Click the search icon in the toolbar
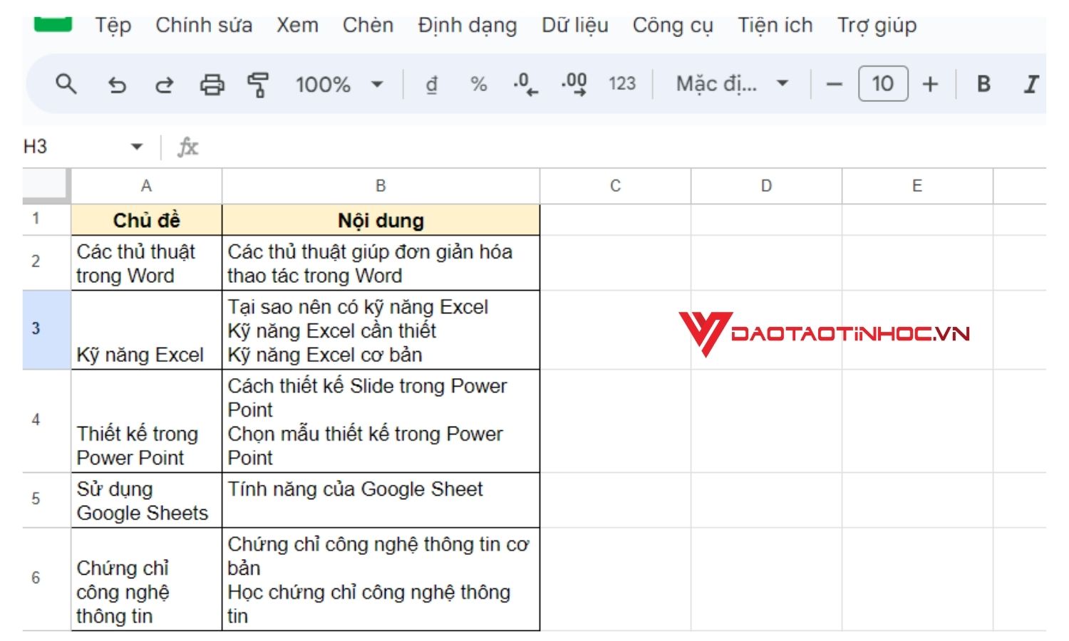 66,83
